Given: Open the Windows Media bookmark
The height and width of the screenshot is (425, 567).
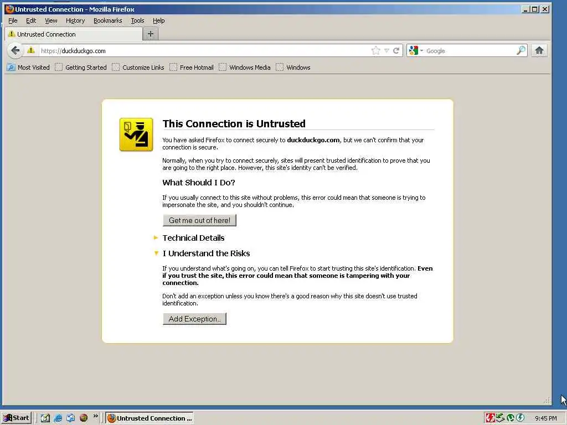Looking at the screenshot, I should (x=244, y=67).
